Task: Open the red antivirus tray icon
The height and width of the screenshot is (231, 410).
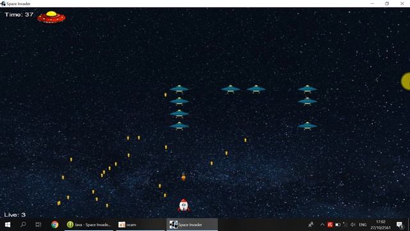Action: click(x=330, y=225)
